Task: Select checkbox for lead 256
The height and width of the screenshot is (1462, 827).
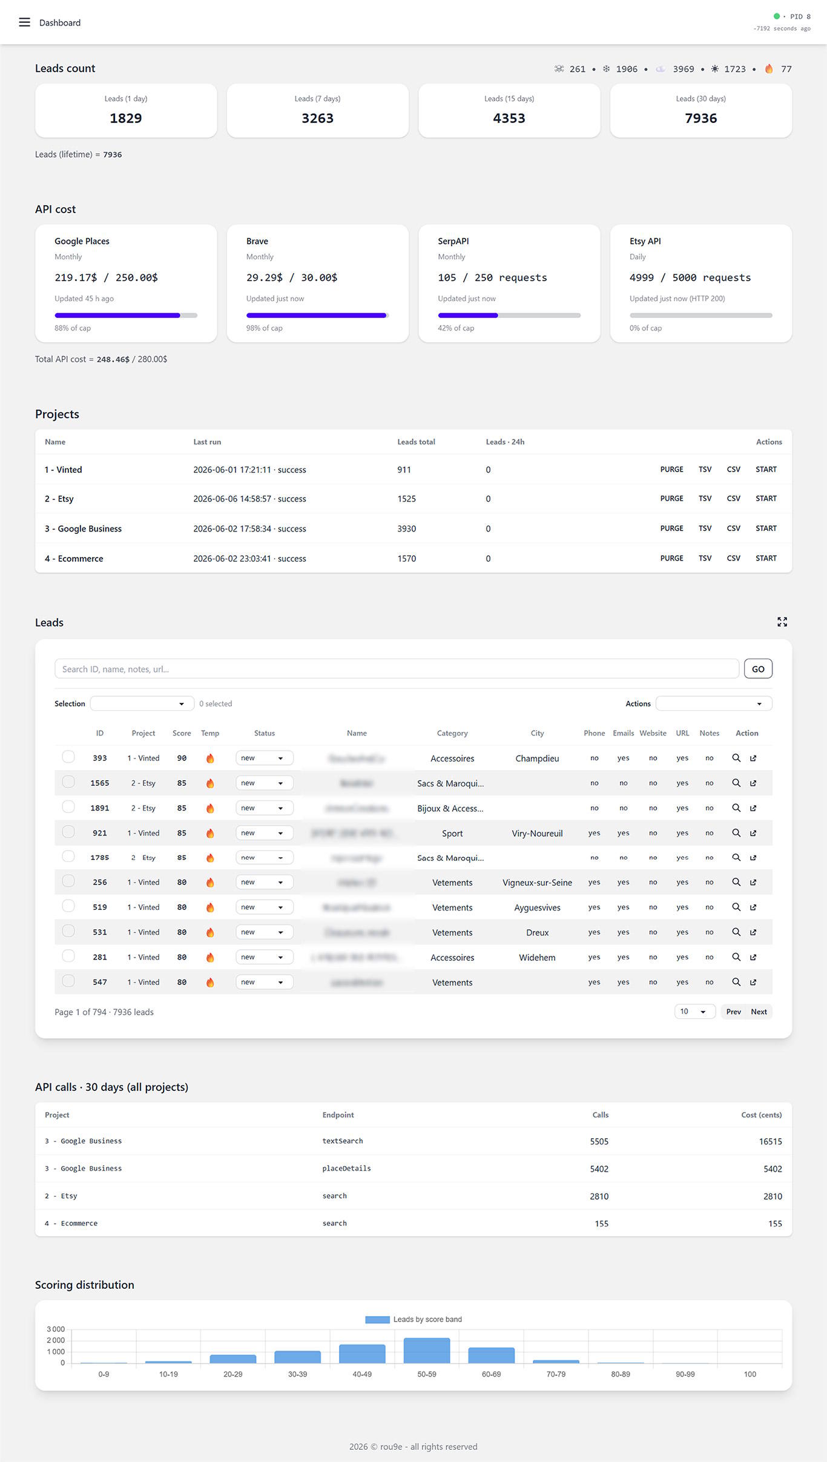Action: pyautogui.click(x=68, y=881)
